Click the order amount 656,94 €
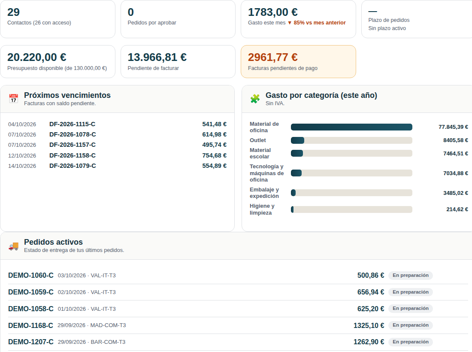Image resolution: width=472 pixels, height=352 pixels. 371,292
